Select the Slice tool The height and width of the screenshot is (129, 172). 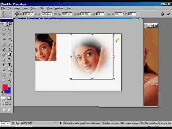tap(9, 39)
